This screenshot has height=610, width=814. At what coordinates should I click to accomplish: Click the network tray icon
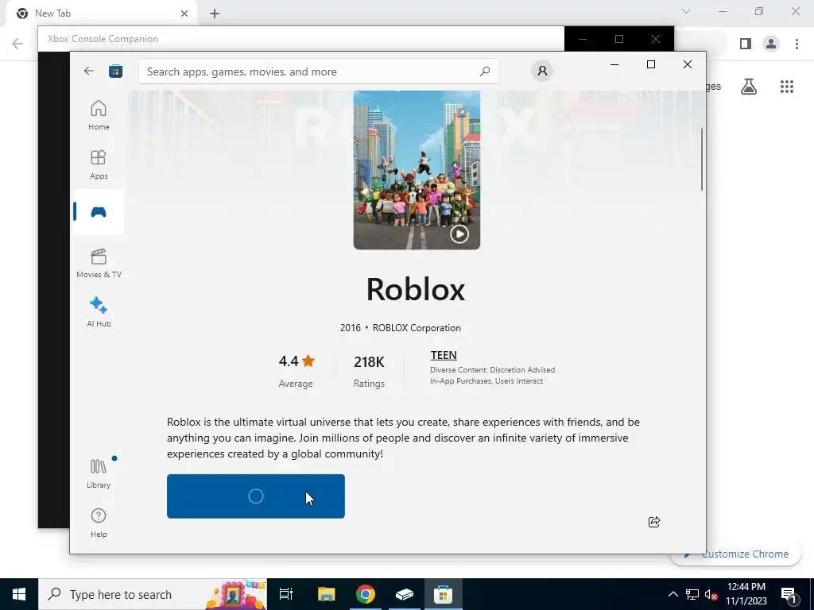[692, 594]
